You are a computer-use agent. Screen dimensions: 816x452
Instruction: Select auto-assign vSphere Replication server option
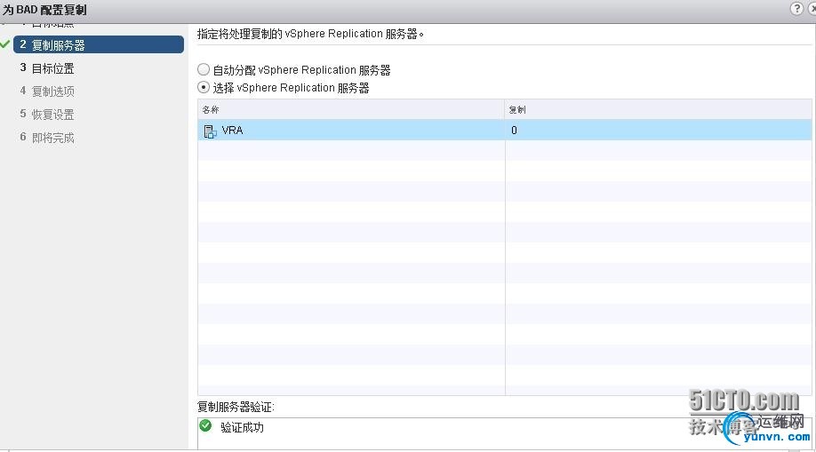point(204,69)
